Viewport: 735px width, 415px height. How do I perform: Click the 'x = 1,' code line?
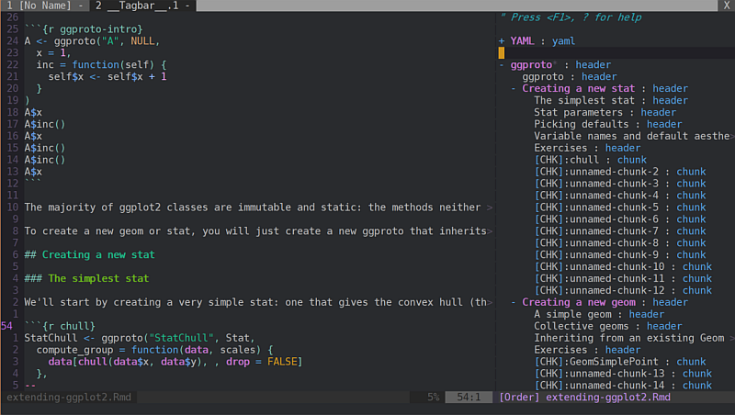(54, 53)
